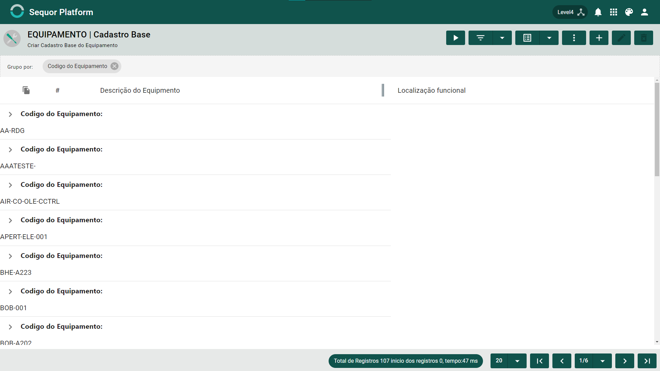
Task: Click the Total de Registros status pill
Action: pos(406,361)
